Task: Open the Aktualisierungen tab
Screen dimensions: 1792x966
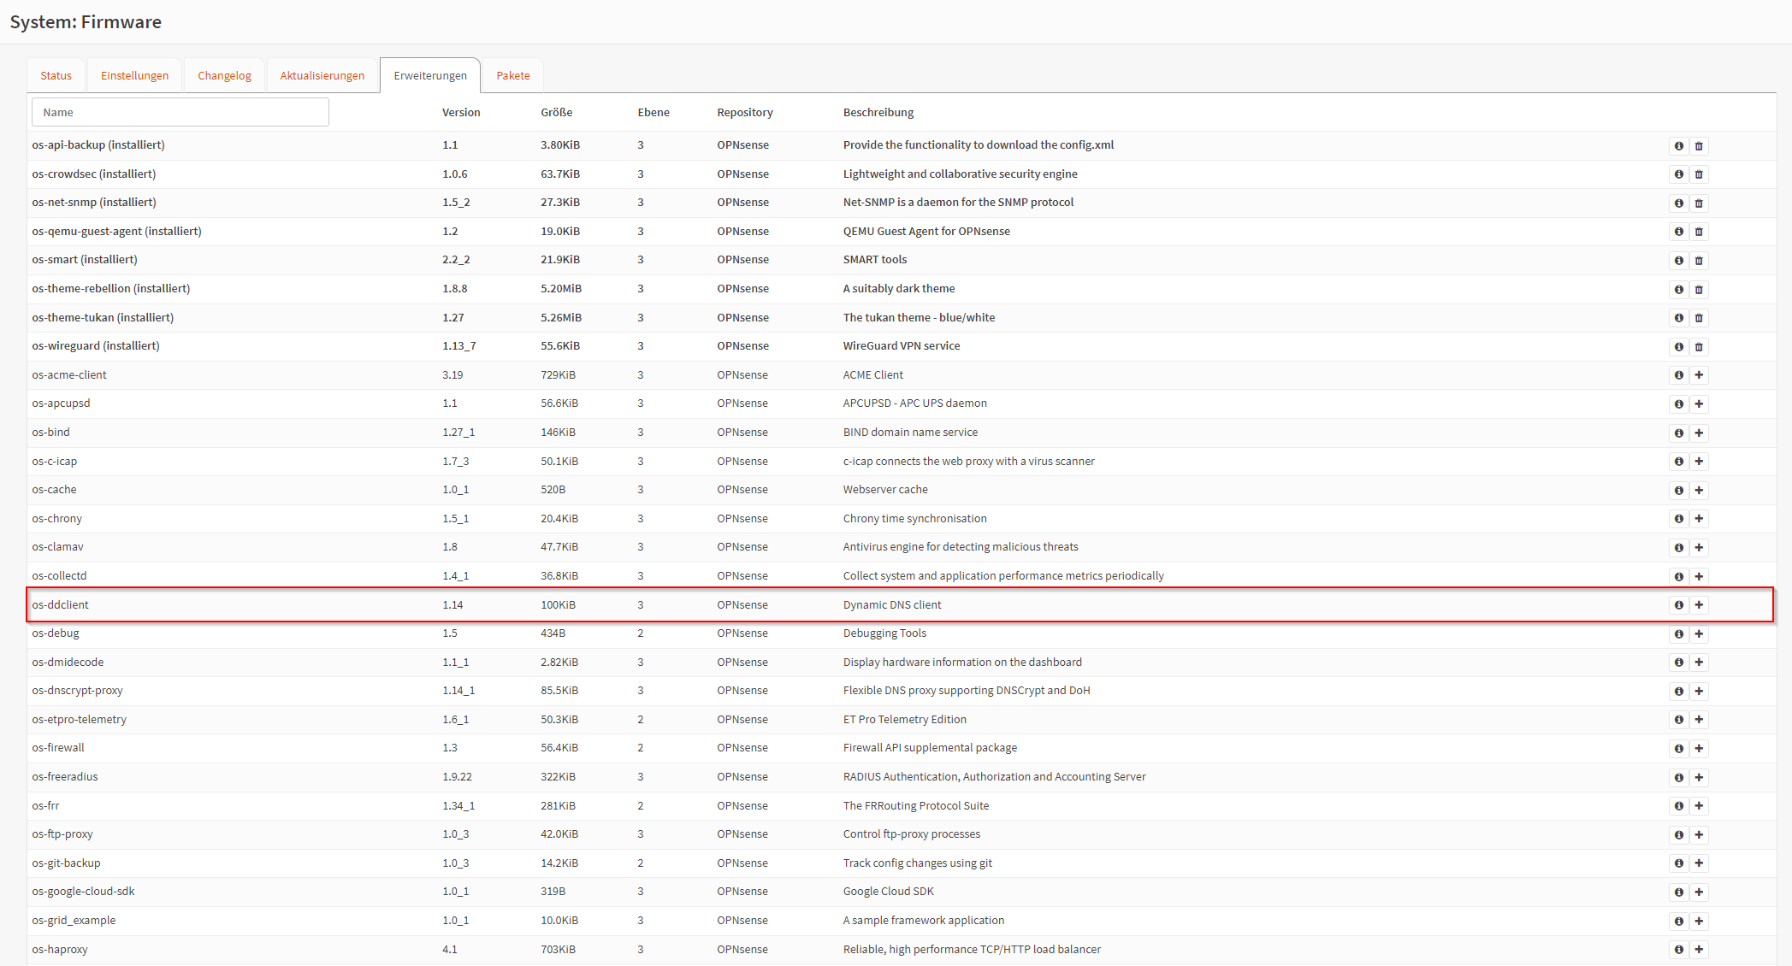Action: [322, 75]
